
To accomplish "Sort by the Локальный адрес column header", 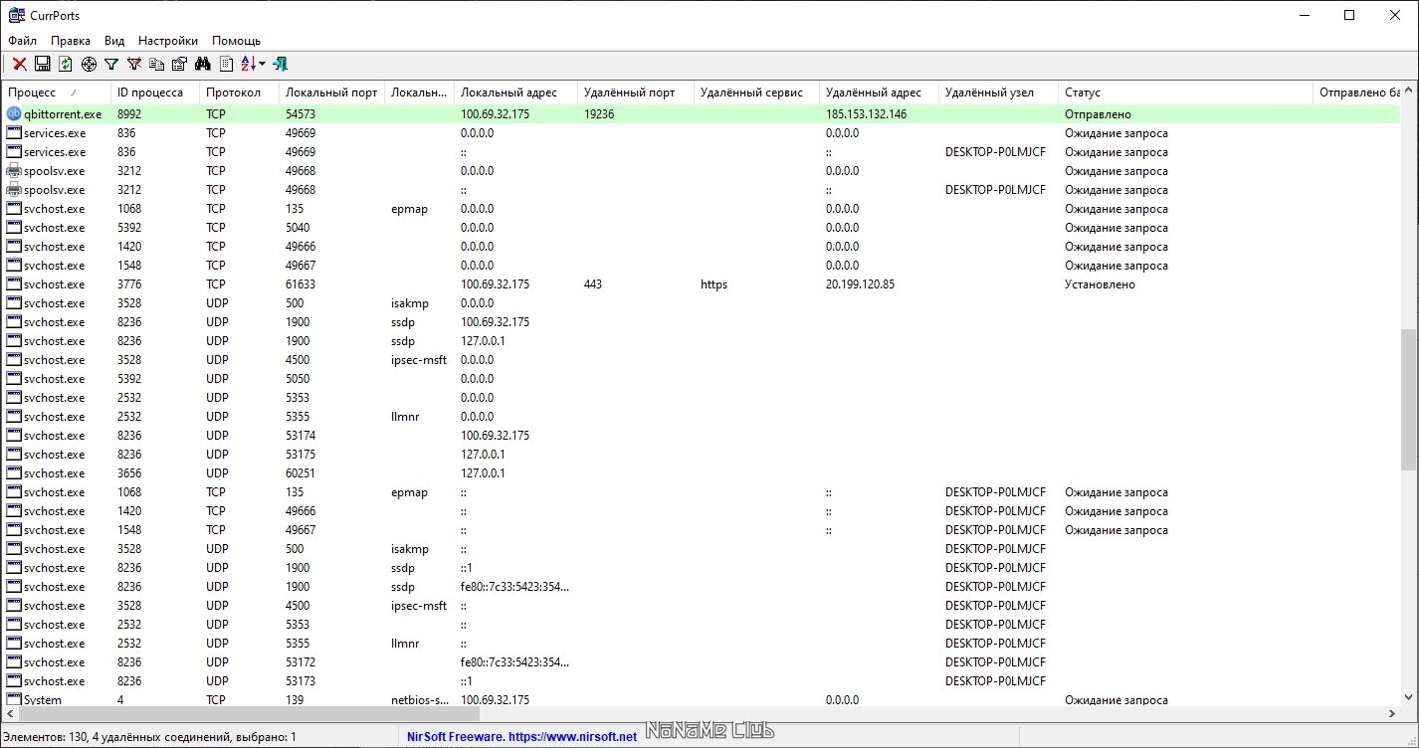I will [x=515, y=93].
